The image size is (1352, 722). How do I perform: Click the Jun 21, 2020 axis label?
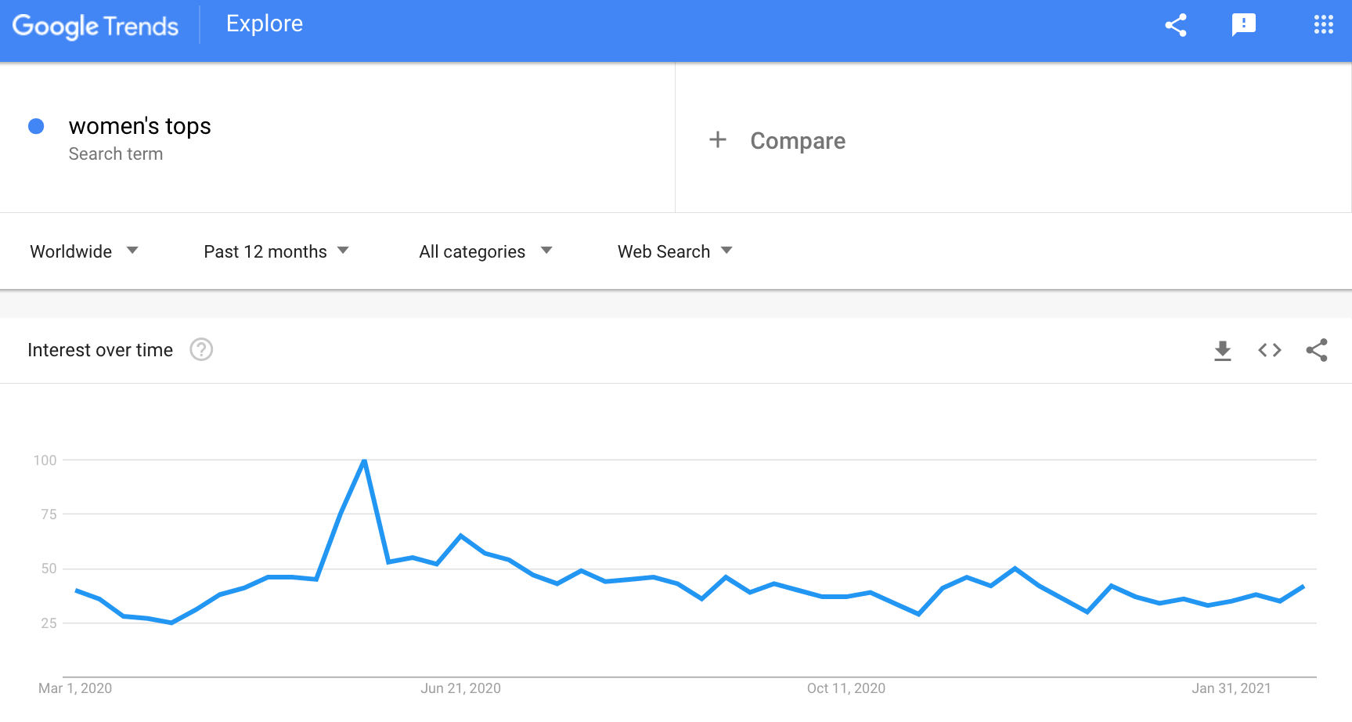(x=460, y=688)
